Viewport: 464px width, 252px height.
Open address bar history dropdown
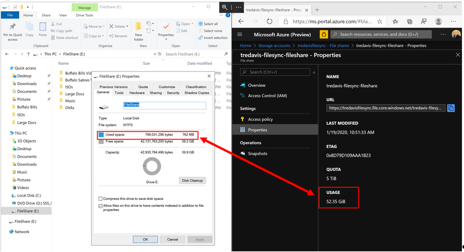[155, 54]
